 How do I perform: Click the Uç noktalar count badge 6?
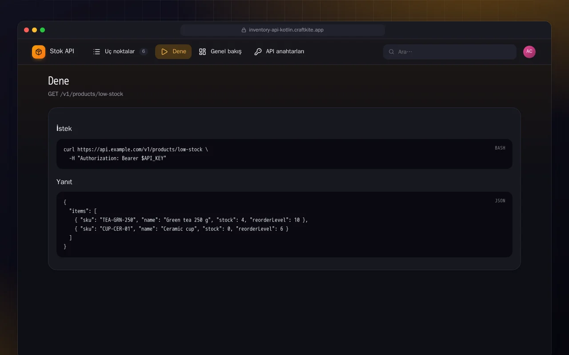(x=144, y=51)
